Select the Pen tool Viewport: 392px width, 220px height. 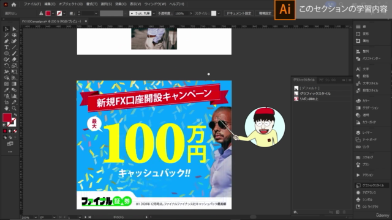coord(7,41)
